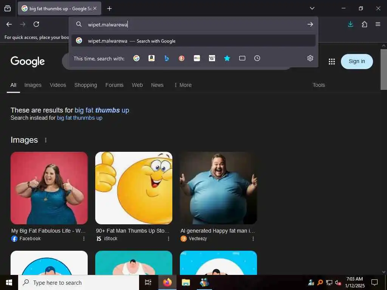This screenshot has height=290, width=387.
Task: Close the 'big fat thunmbs up' tab
Action: (95, 8)
